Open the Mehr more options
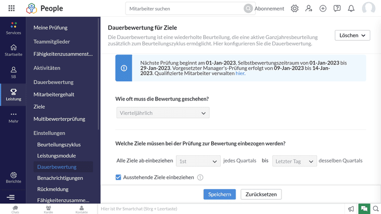The image size is (381, 214). [x=13, y=117]
